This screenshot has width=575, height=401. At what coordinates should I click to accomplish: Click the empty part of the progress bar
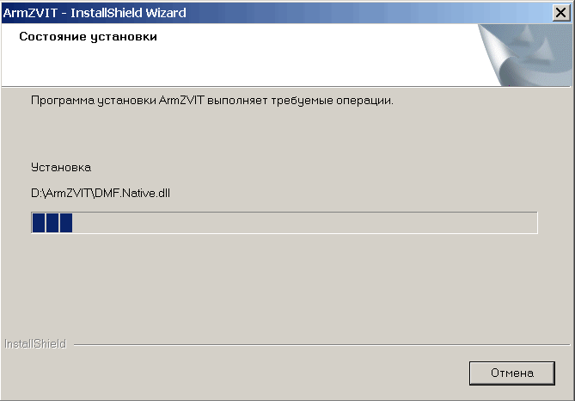coord(304,223)
